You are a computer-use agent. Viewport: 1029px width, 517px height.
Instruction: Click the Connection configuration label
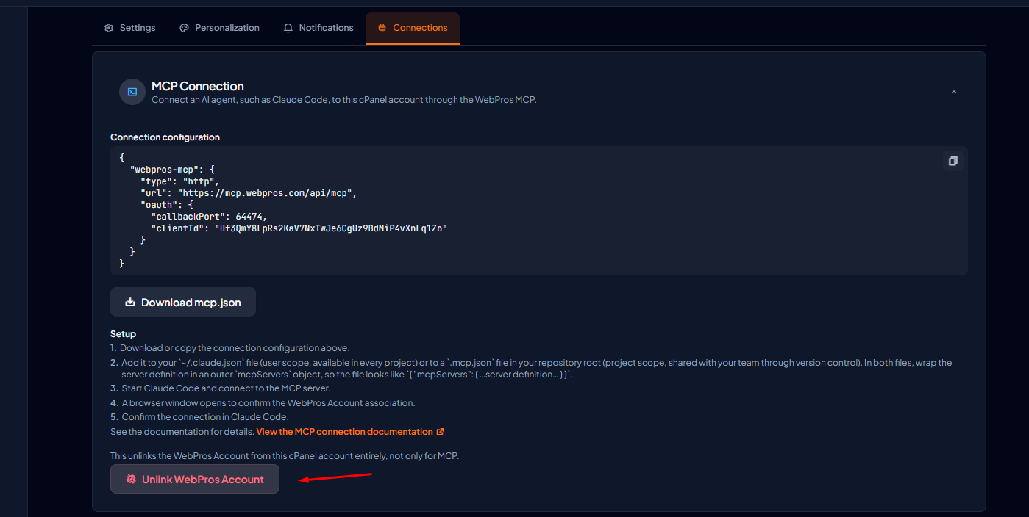[x=165, y=137]
